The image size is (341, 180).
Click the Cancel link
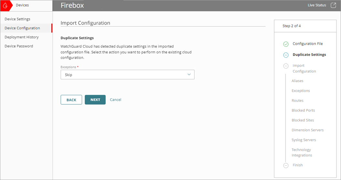[x=116, y=99]
